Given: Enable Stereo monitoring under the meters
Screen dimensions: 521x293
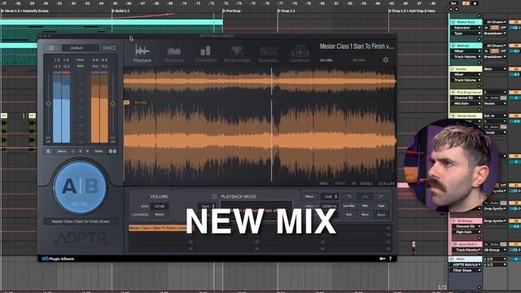Looking at the screenshot, I should (x=99, y=151).
